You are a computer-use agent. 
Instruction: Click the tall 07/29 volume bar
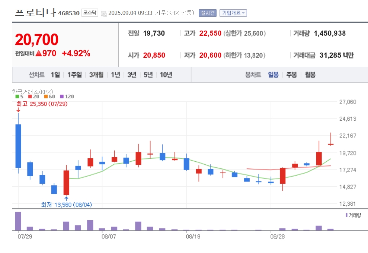pos(18,221)
